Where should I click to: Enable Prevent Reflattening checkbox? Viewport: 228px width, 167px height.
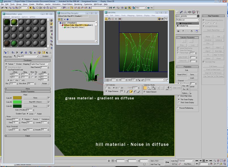click(x=178, y=108)
